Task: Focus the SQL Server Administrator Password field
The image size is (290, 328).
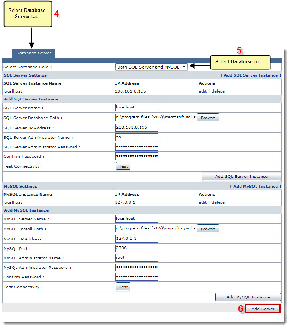Action: [x=137, y=147]
